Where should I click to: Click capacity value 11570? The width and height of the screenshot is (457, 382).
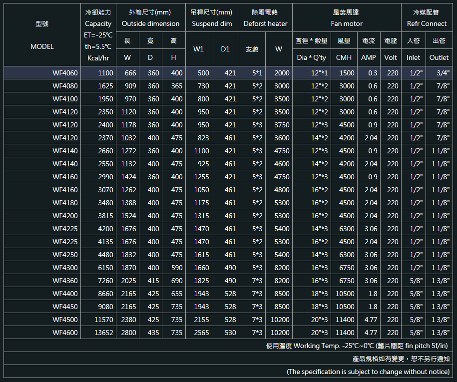(x=104, y=320)
